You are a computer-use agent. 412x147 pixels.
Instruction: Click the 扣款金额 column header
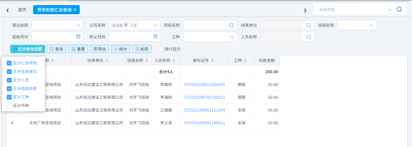pos(267,60)
